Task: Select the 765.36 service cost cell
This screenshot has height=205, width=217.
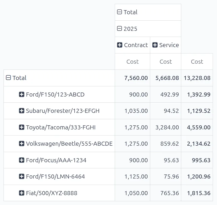Action: click(x=166, y=193)
